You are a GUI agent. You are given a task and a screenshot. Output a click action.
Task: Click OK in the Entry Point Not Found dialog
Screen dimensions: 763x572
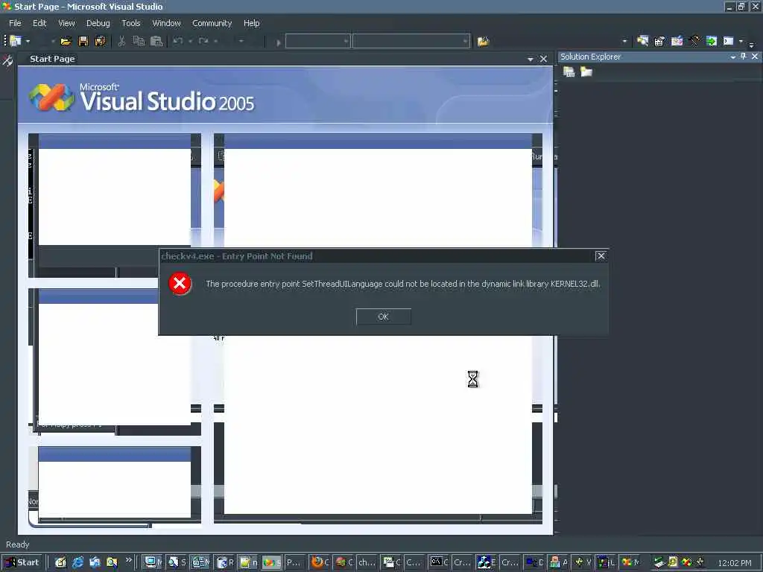click(x=384, y=317)
